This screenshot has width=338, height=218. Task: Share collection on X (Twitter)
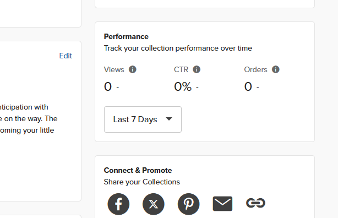154,204
